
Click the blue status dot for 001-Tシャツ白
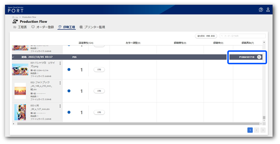[69, 69]
